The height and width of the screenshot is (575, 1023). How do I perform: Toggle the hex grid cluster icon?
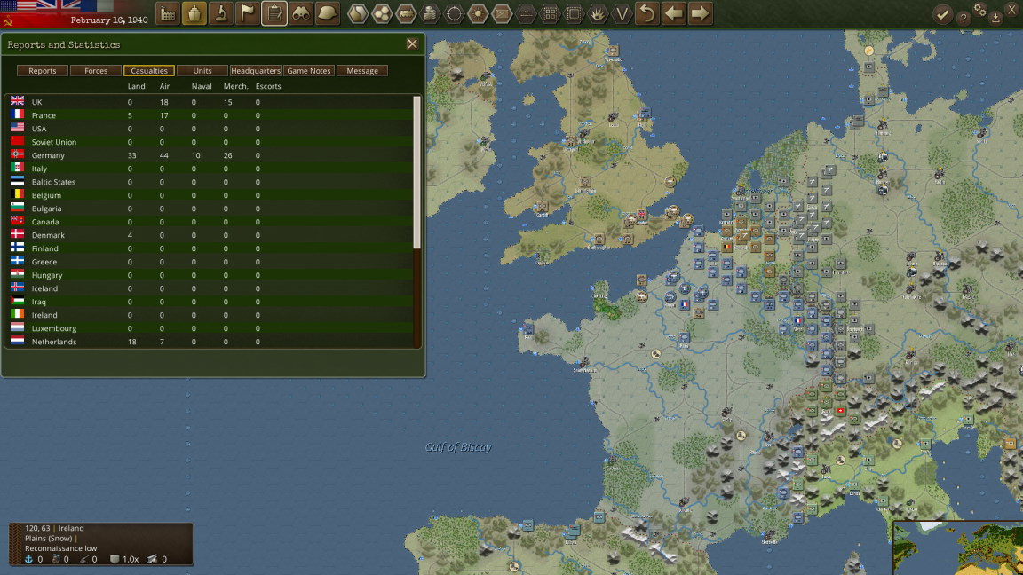(x=382, y=13)
